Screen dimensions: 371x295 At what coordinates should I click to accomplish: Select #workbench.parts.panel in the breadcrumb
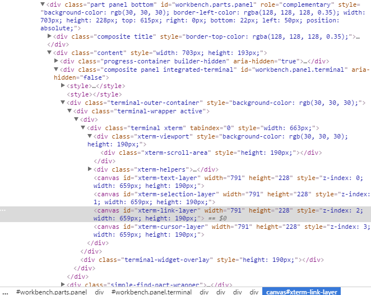[52, 292]
